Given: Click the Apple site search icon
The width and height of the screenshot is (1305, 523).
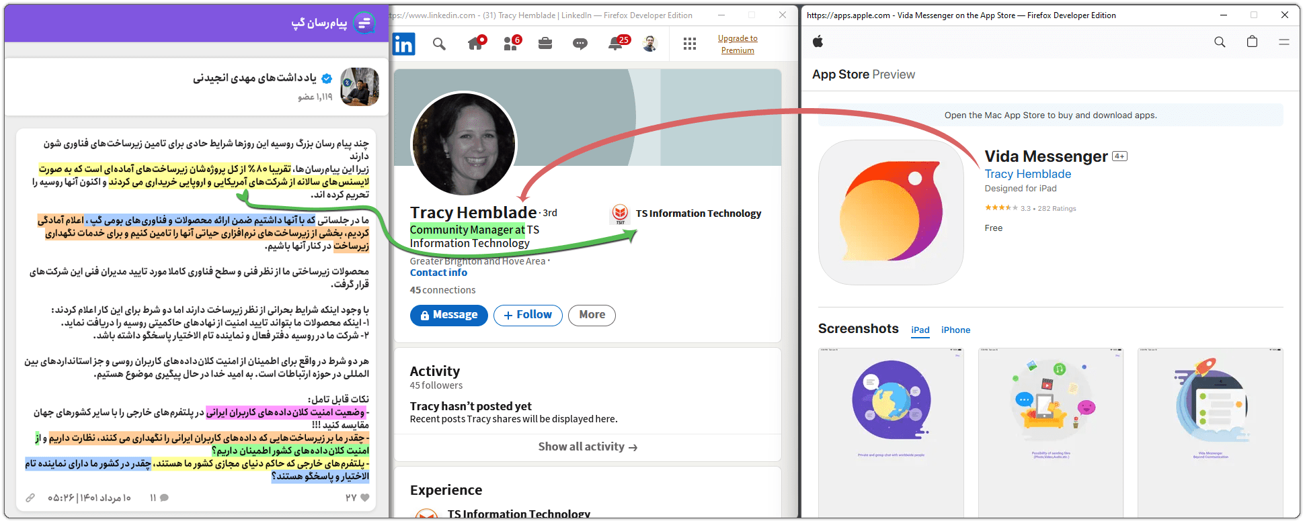Looking at the screenshot, I should click(1220, 42).
